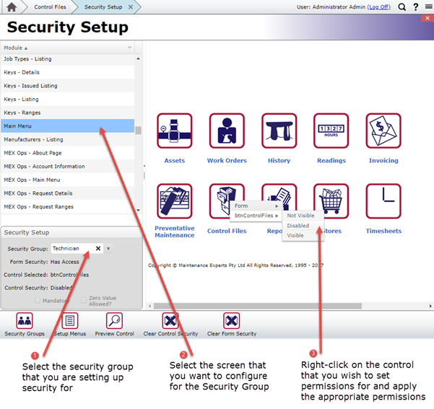
Task: Close the Security Setup tab
Action: (x=131, y=7)
